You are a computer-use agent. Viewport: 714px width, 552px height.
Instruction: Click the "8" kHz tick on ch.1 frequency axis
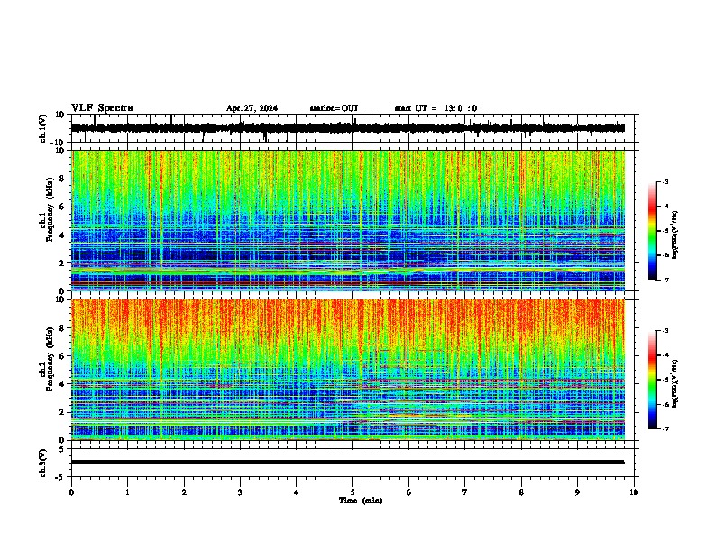click(x=64, y=179)
